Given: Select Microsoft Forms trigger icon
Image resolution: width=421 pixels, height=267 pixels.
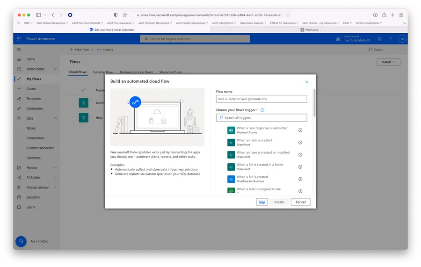Looking at the screenshot, I should pyautogui.click(x=231, y=130).
